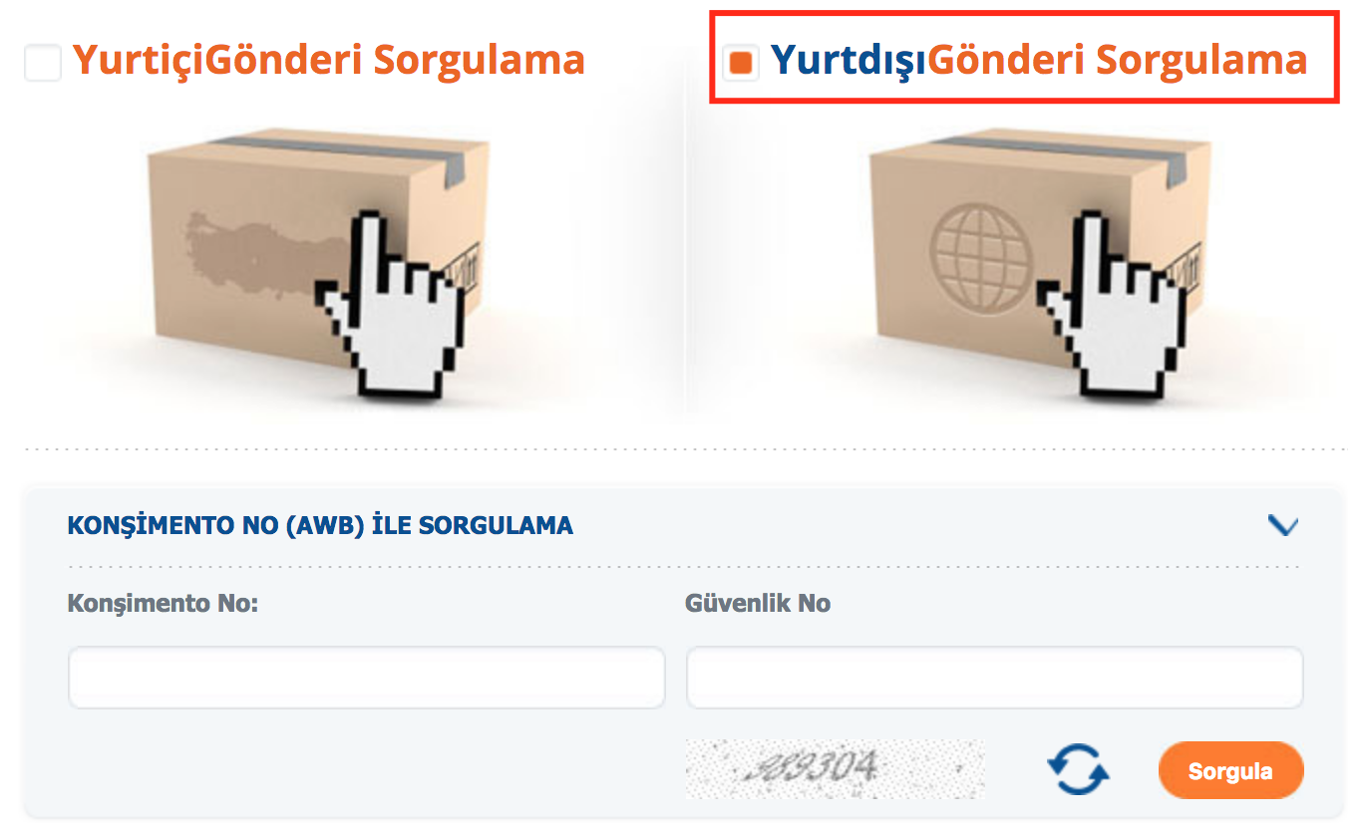This screenshot has height=833, width=1368.
Task: Tick the Yurtiçi Gönderi Sorgulama checkbox
Action: coord(42,63)
